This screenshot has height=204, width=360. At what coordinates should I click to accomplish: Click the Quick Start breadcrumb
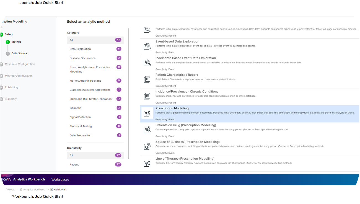point(60,190)
